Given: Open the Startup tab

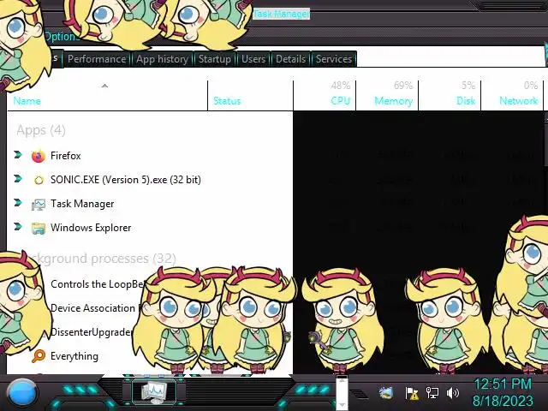Looking at the screenshot, I should 215,59.
